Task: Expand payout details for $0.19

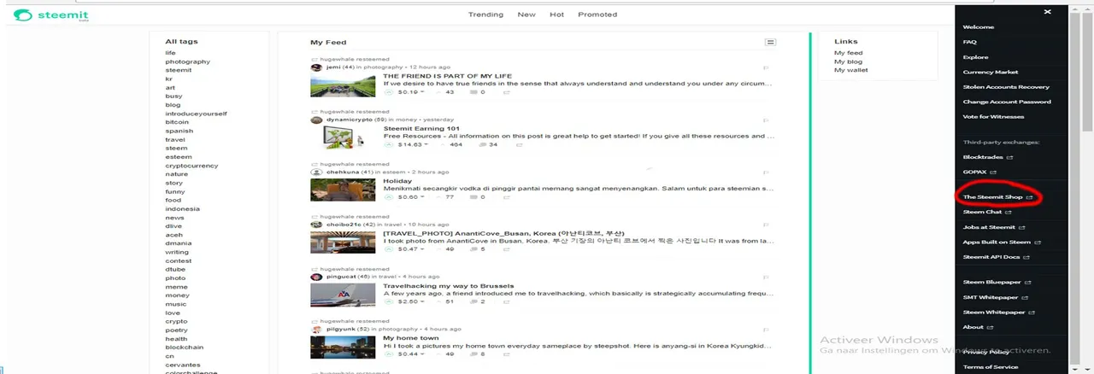Action: point(412,92)
